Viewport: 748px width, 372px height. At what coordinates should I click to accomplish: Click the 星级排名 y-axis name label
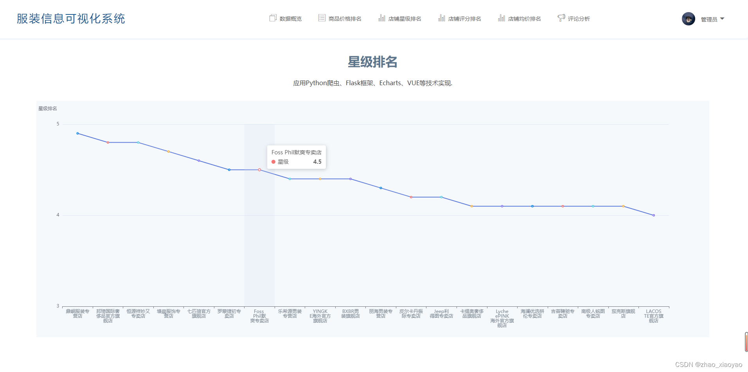pyautogui.click(x=48, y=109)
